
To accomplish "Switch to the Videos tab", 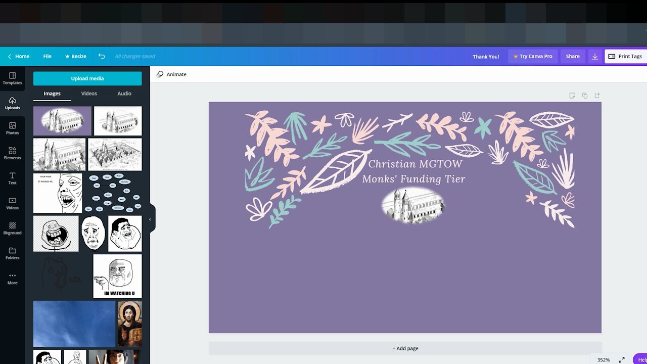I will click(x=89, y=94).
